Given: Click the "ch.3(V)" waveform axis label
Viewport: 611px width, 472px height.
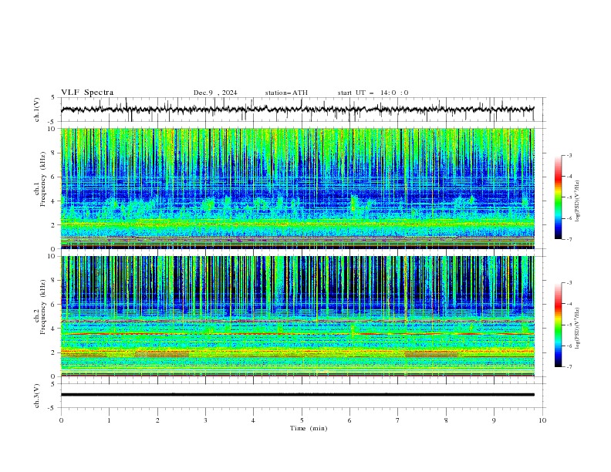Looking at the screenshot, I should pyautogui.click(x=37, y=396).
